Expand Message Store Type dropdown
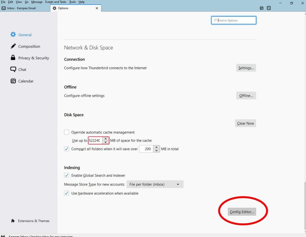 pos(155,184)
